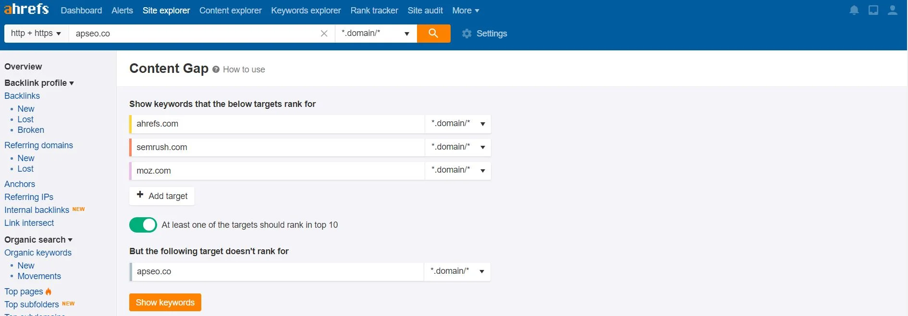Click the apseo.co doesn't-rank target field
The image size is (908, 316).
[277, 271]
